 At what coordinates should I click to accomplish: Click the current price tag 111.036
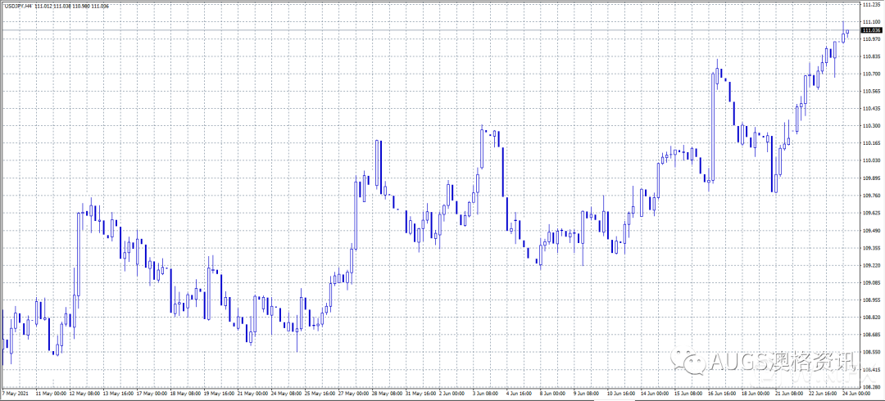click(870, 30)
